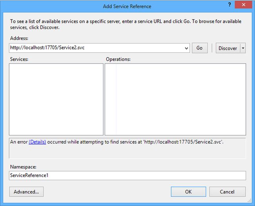The width and height of the screenshot is (255, 206).
Task: Click inside the empty Services list
Action: [x=56, y=99]
